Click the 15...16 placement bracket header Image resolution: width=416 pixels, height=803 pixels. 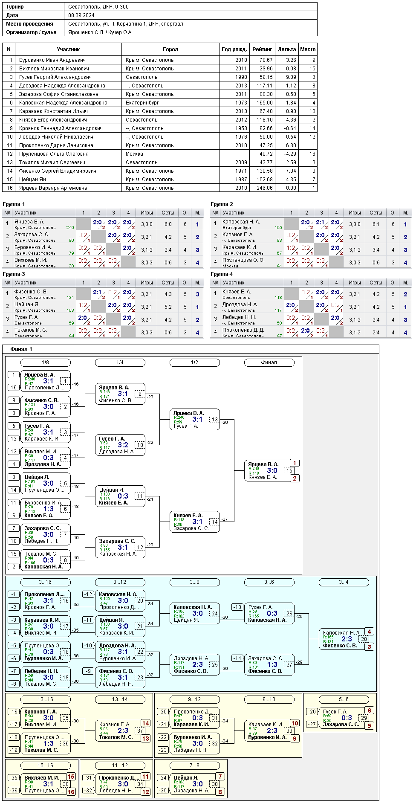46,765
